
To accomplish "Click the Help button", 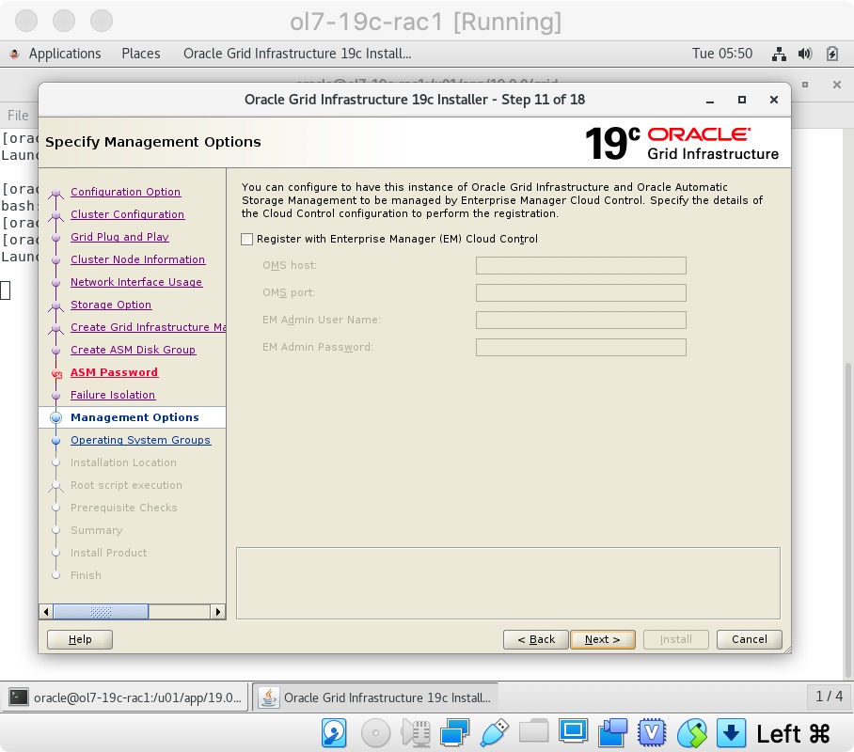I will pyautogui.click(x=80, y=639).
